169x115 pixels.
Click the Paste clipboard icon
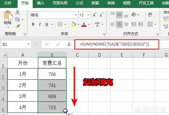[8, 15]
